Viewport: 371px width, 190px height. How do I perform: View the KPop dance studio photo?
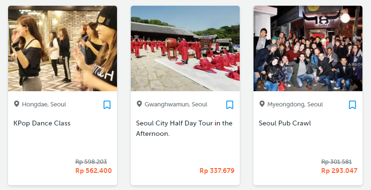[x=62, y=48]
